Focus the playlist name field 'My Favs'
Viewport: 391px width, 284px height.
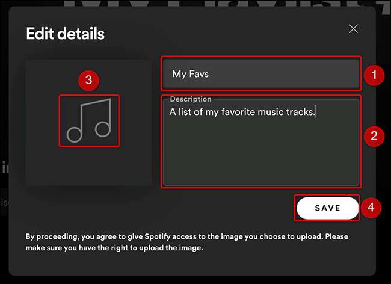[x=261, y=74]
